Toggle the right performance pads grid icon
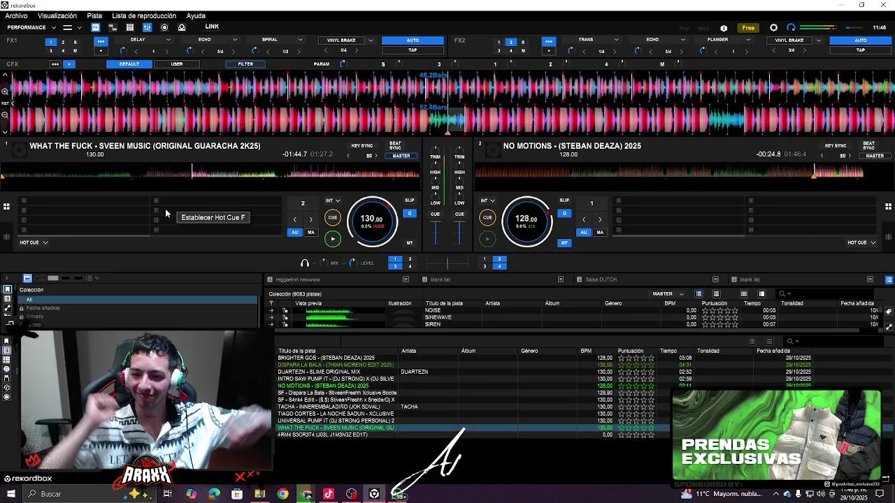 [x=888, y=206]
